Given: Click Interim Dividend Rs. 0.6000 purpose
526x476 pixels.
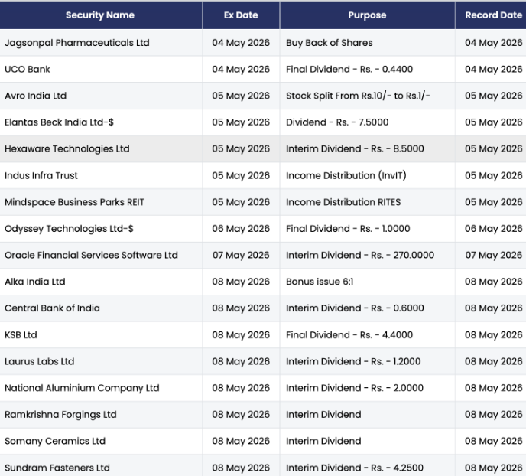Looking at the screenshot, I should coord(355,308).
